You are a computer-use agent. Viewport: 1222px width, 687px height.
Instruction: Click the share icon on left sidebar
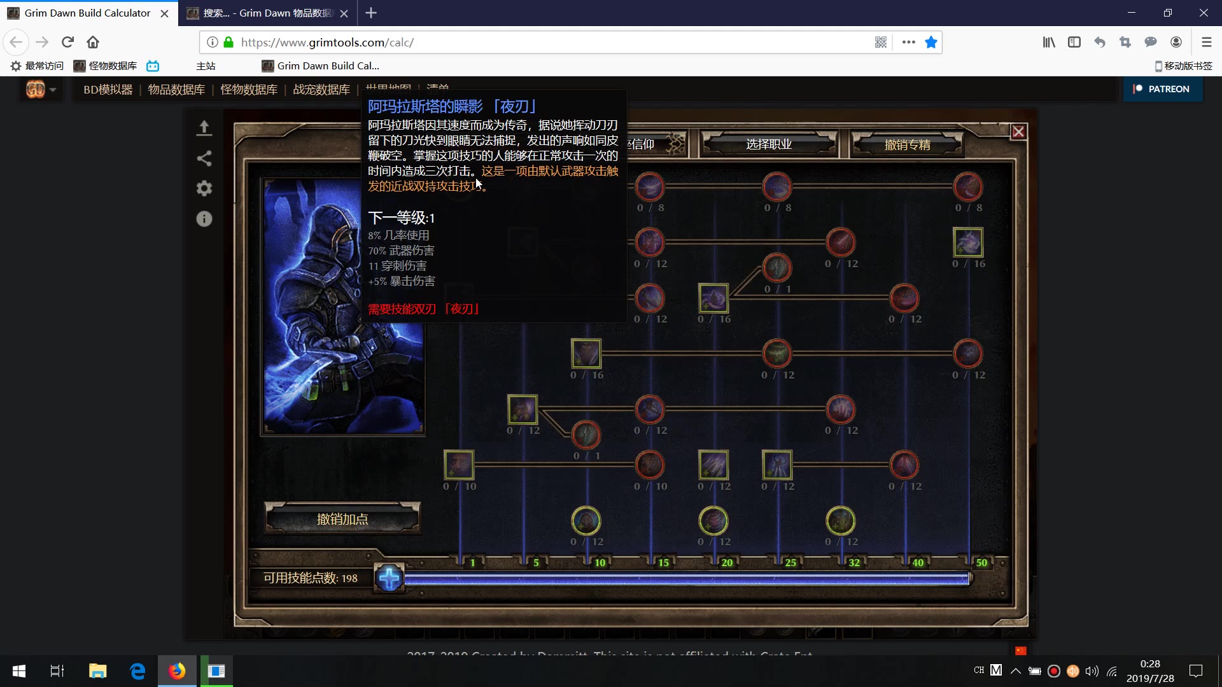click(x=205, y=158)
